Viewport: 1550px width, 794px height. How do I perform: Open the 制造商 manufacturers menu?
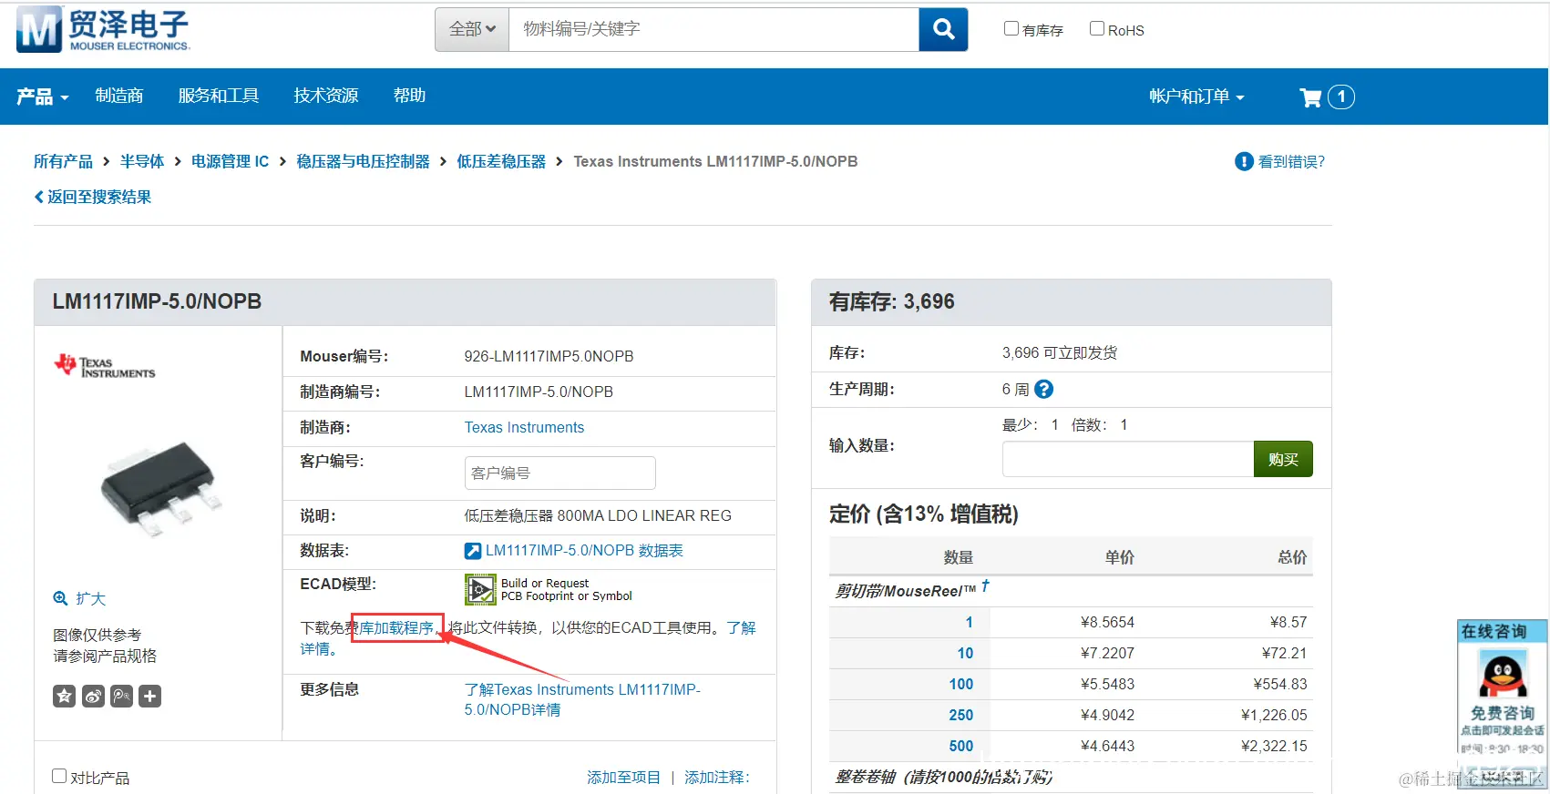pyautogui.click(x=119, y=96)
